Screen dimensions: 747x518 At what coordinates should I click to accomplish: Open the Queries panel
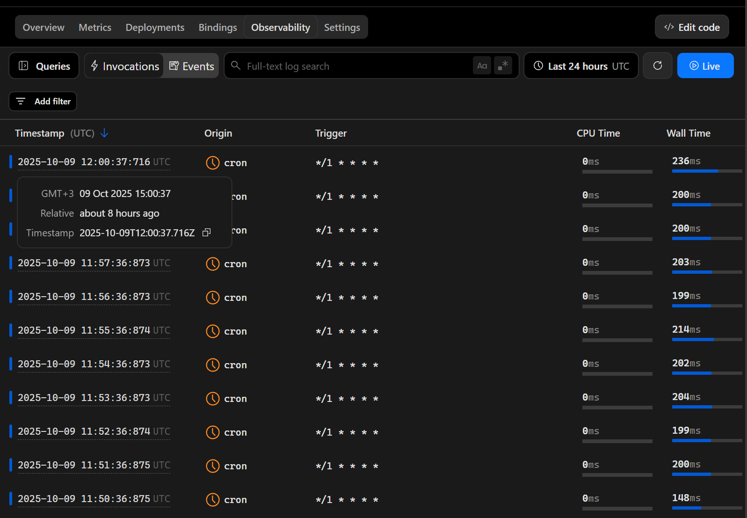[44, 66]
